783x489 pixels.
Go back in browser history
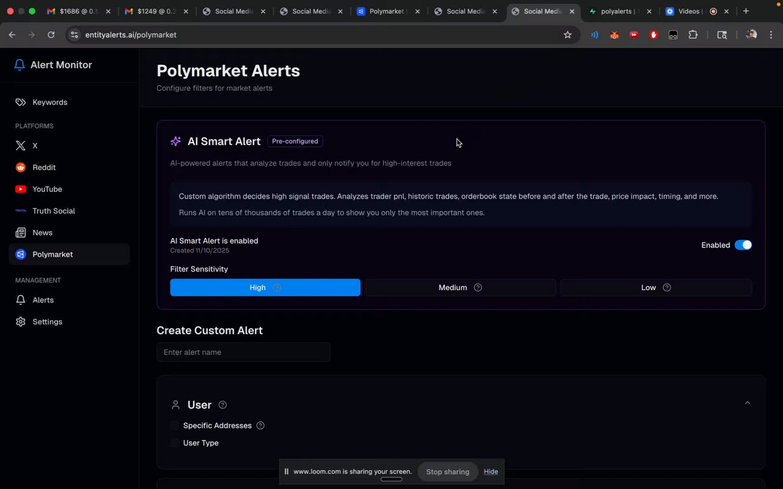[12, 35]
